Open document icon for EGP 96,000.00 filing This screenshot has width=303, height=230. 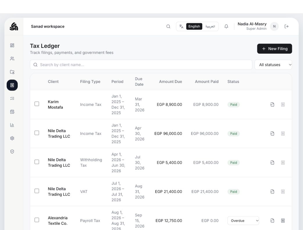click(x=272, y=133)
